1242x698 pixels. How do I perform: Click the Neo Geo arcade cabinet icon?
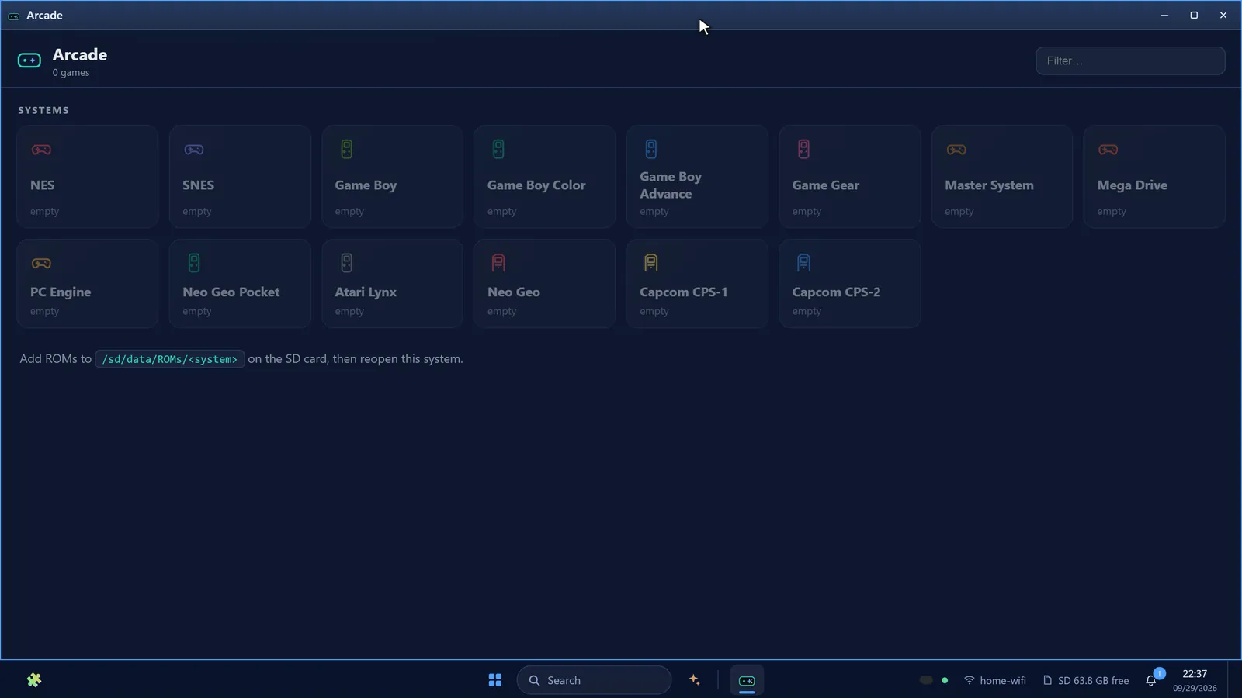(x=498, y=263)
